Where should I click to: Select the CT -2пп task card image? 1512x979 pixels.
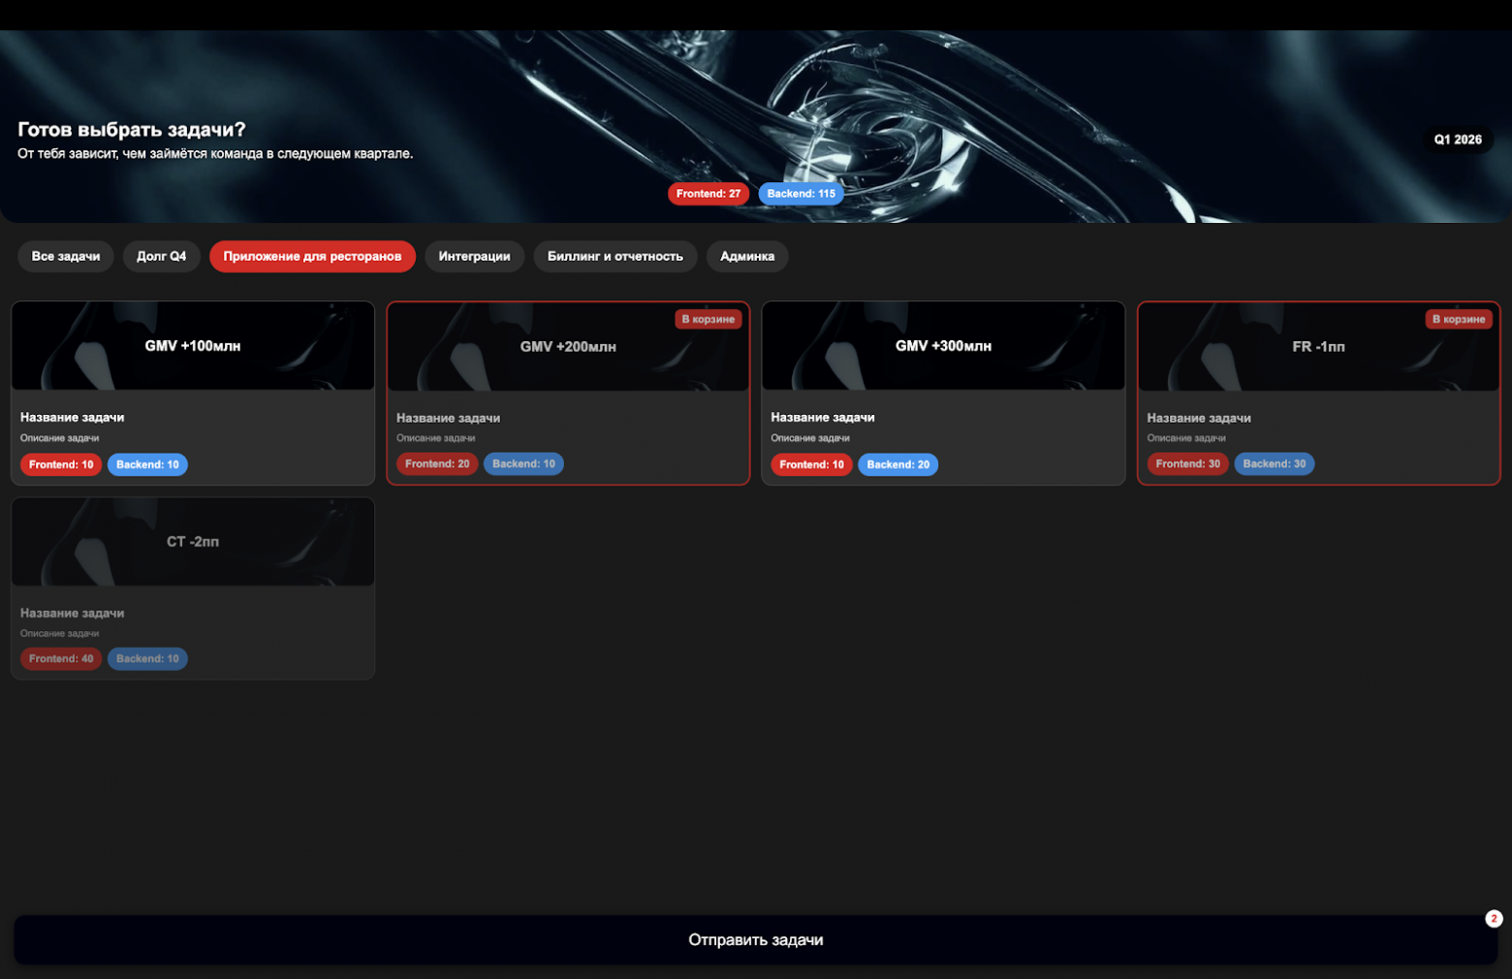pyautogui.click(x=193, y=542)
